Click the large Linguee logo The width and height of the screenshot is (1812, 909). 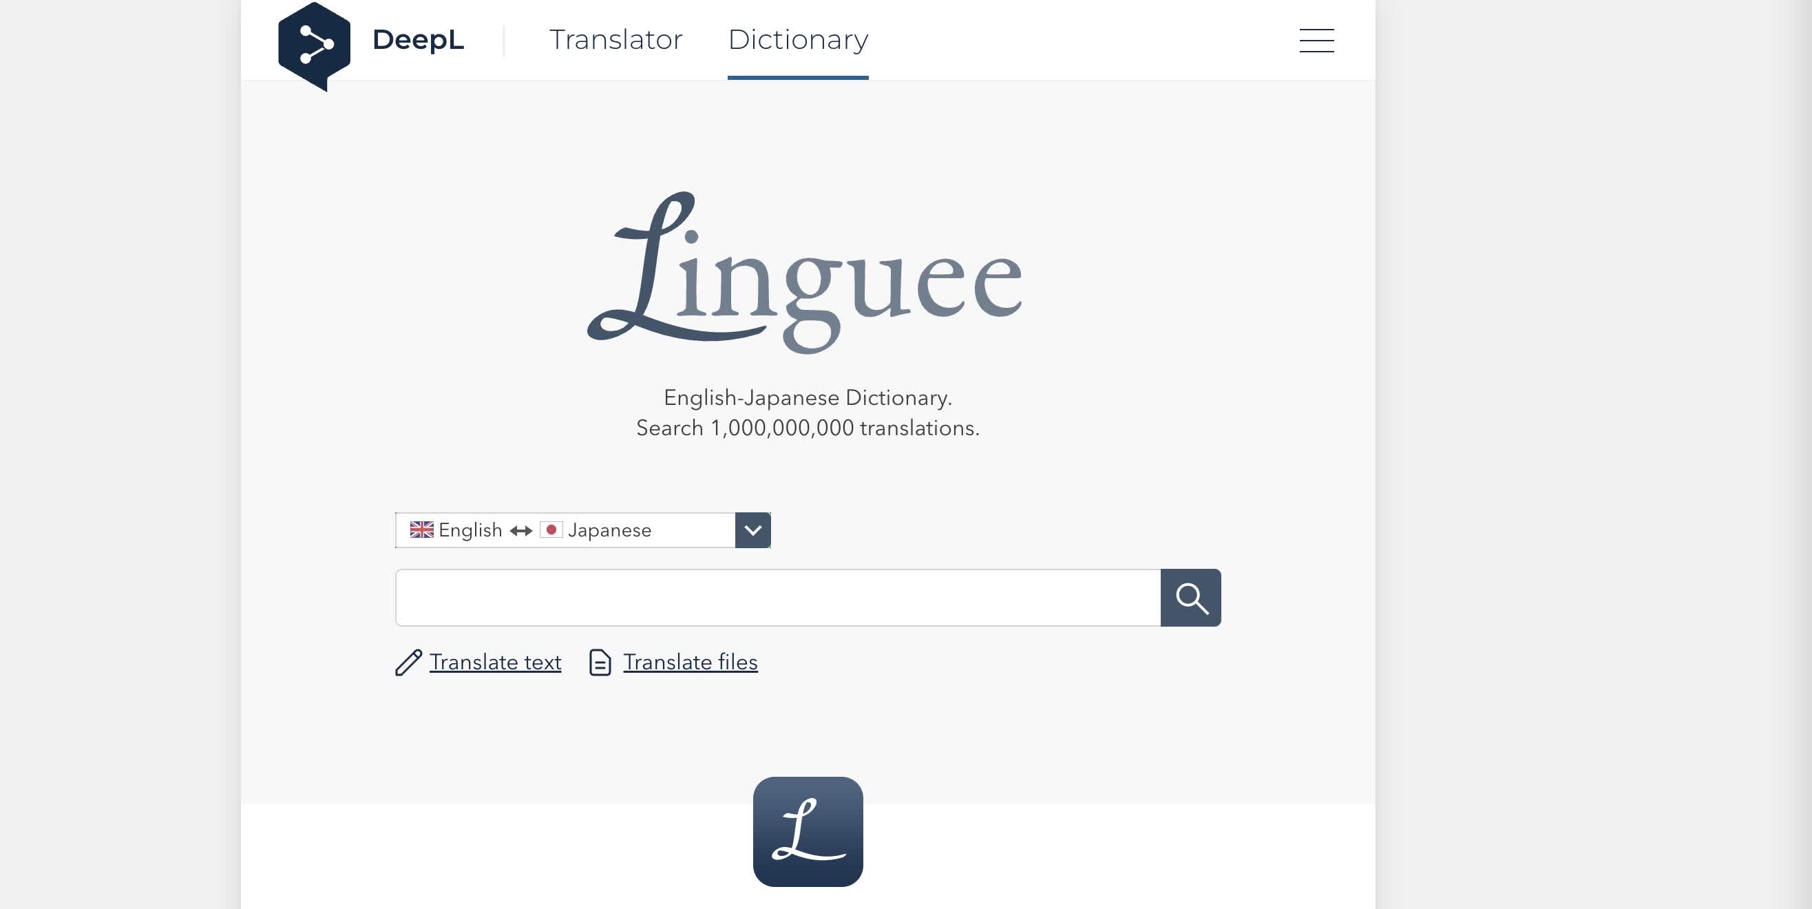click(805, 272)
